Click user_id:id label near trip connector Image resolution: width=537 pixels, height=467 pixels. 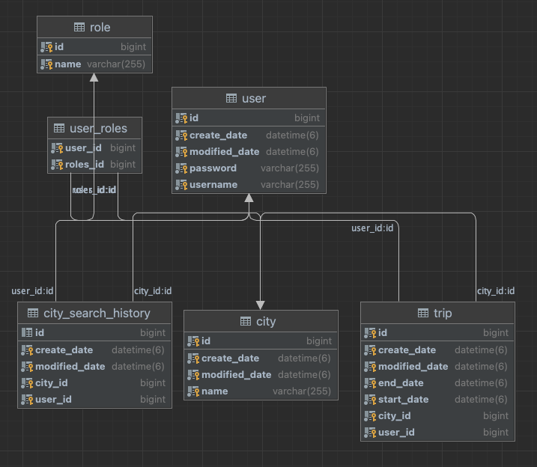pyautogui.click(x=372, y=228)
